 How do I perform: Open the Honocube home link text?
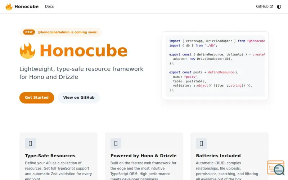26,6
